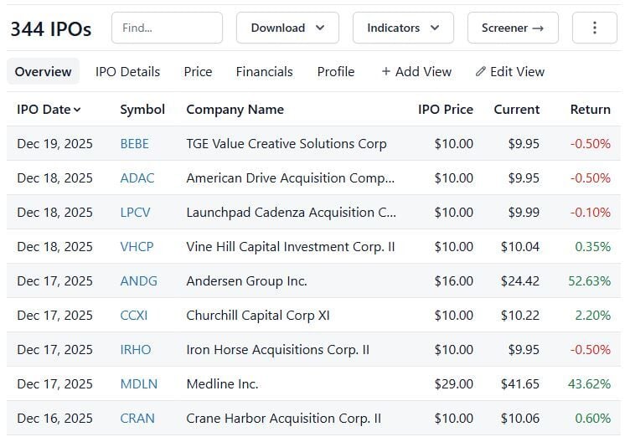Screen dimensions: 630x437
Task: Open the MDLN ticker link
Action: click(138, 384)
